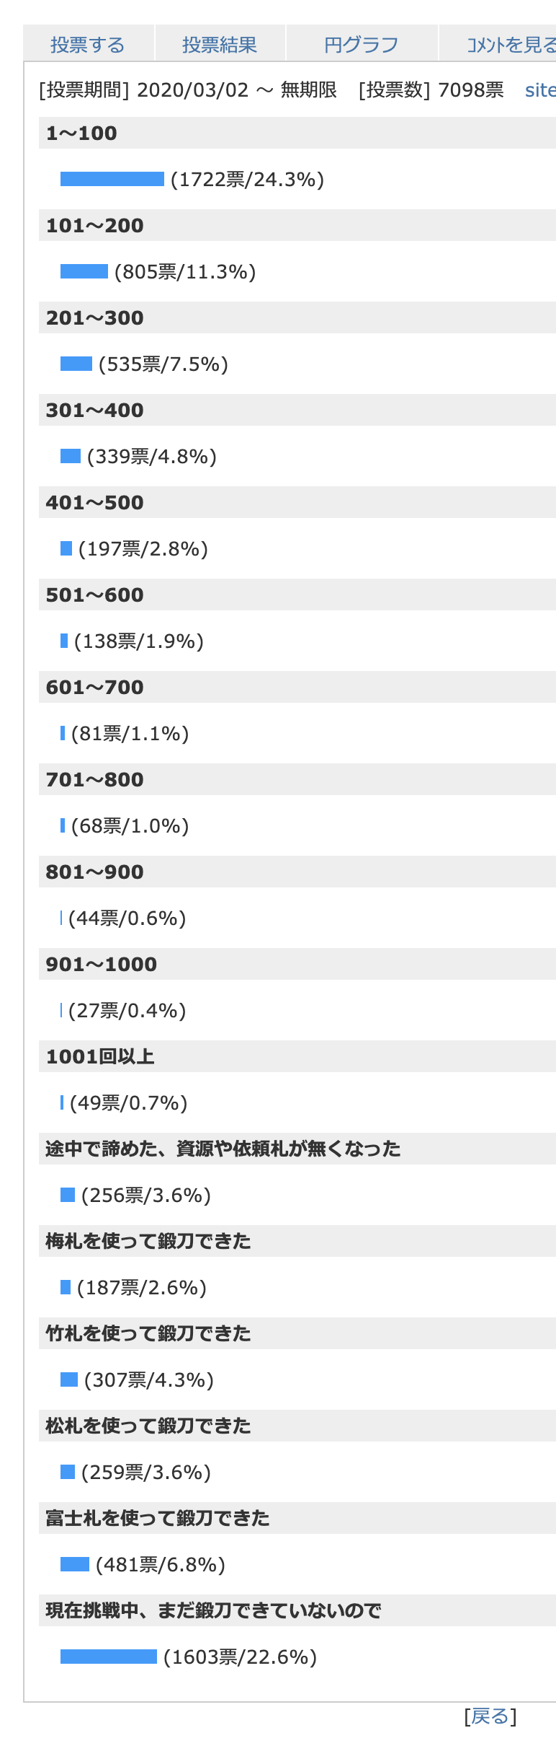
Task: Click the 戻る link at the bottom
Action: coord(490,1716)
